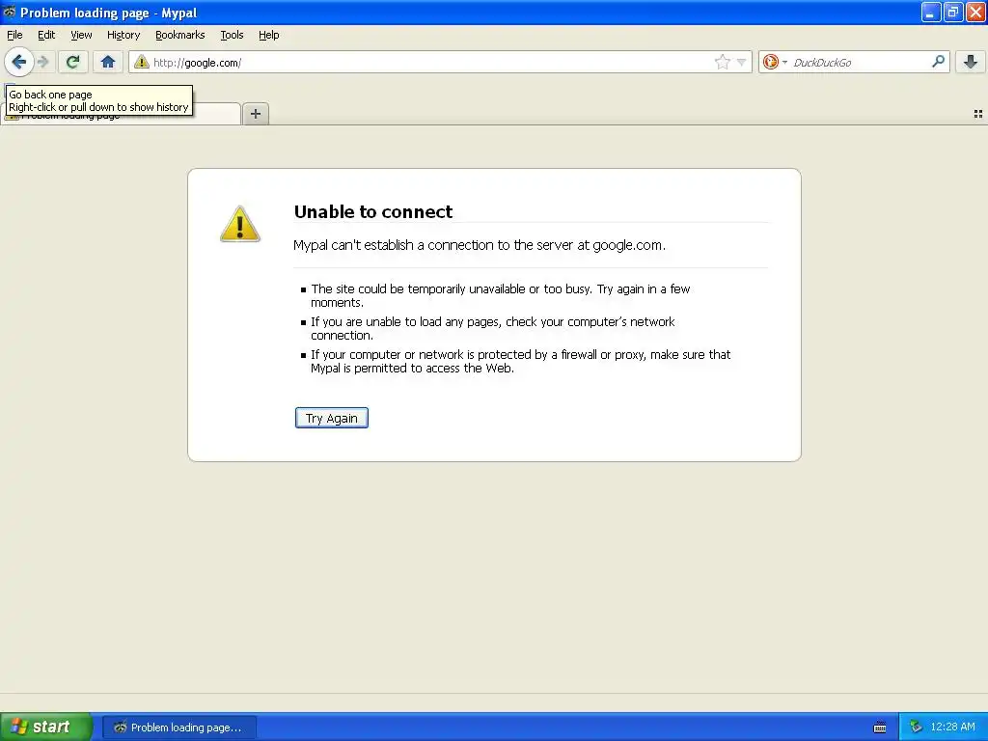This screenshot has height=741, width=988.
Task: Open the DuckDuckGo search engine selector
Action: click(775, 62)
